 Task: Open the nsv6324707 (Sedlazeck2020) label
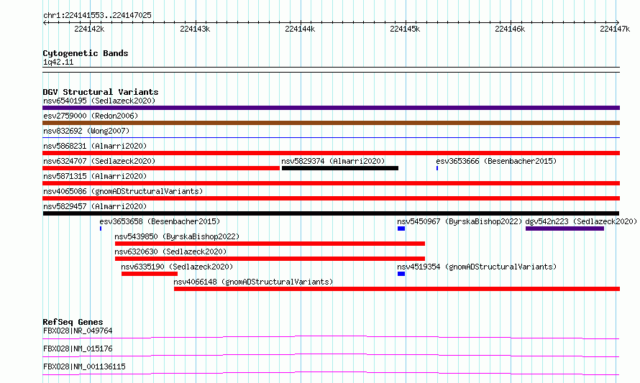tap(99, 161)
